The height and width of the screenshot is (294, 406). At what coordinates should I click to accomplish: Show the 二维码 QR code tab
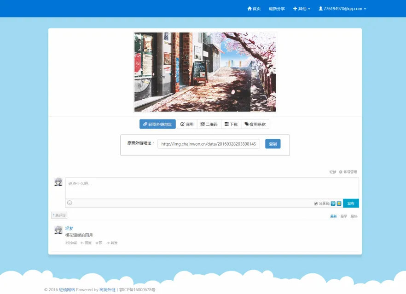tap(209, 124)
